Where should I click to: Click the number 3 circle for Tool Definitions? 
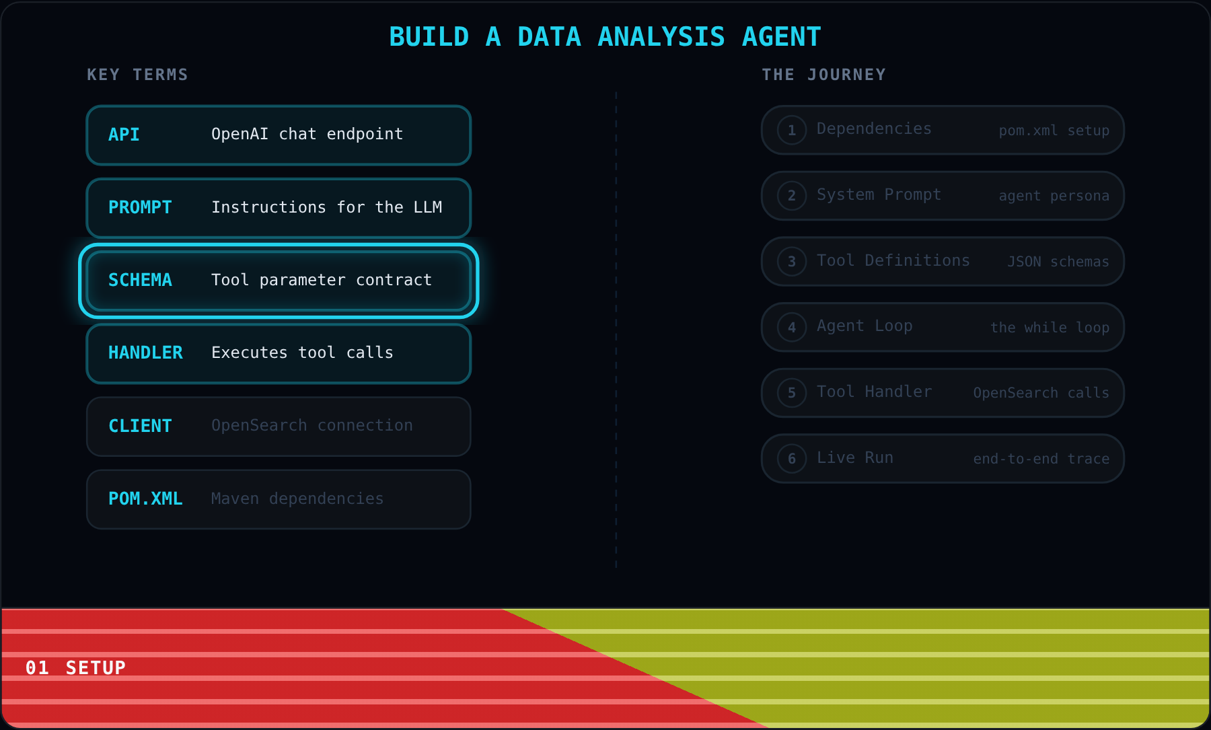coord(792,262)
